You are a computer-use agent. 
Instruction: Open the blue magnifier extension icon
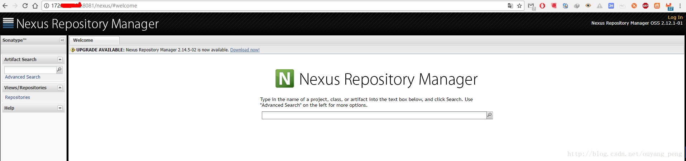coord(565,6)
